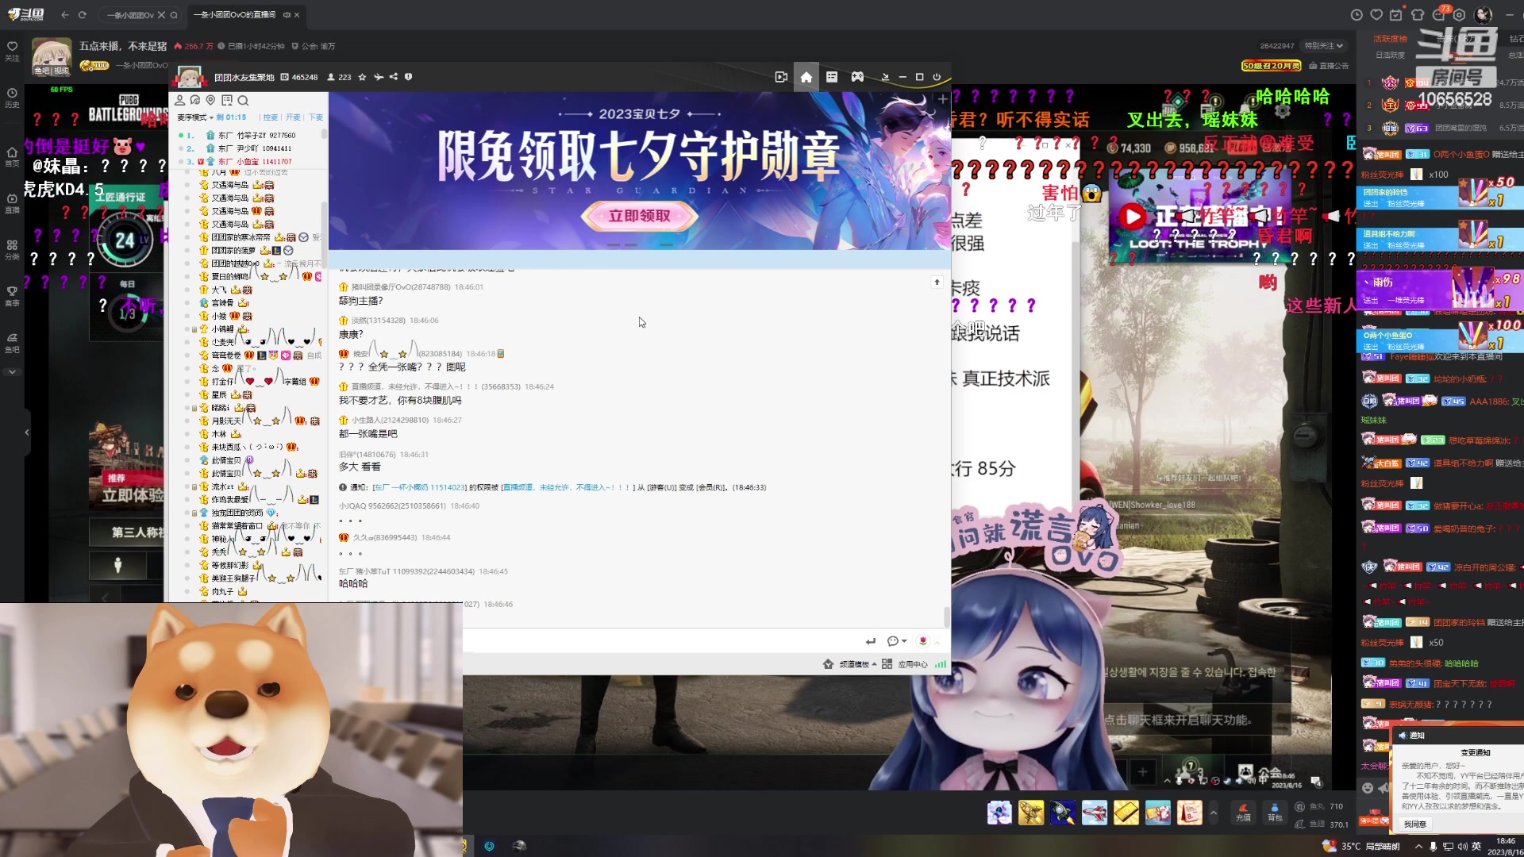Open 历史 history in Douyu sidebar
Image resolution: width=1524 pixels, height=857 pixels.
click(12, 97)
